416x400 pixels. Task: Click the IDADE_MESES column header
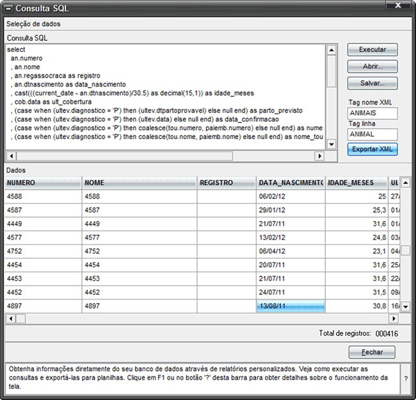pyautogui.click(x=356, y=183)
